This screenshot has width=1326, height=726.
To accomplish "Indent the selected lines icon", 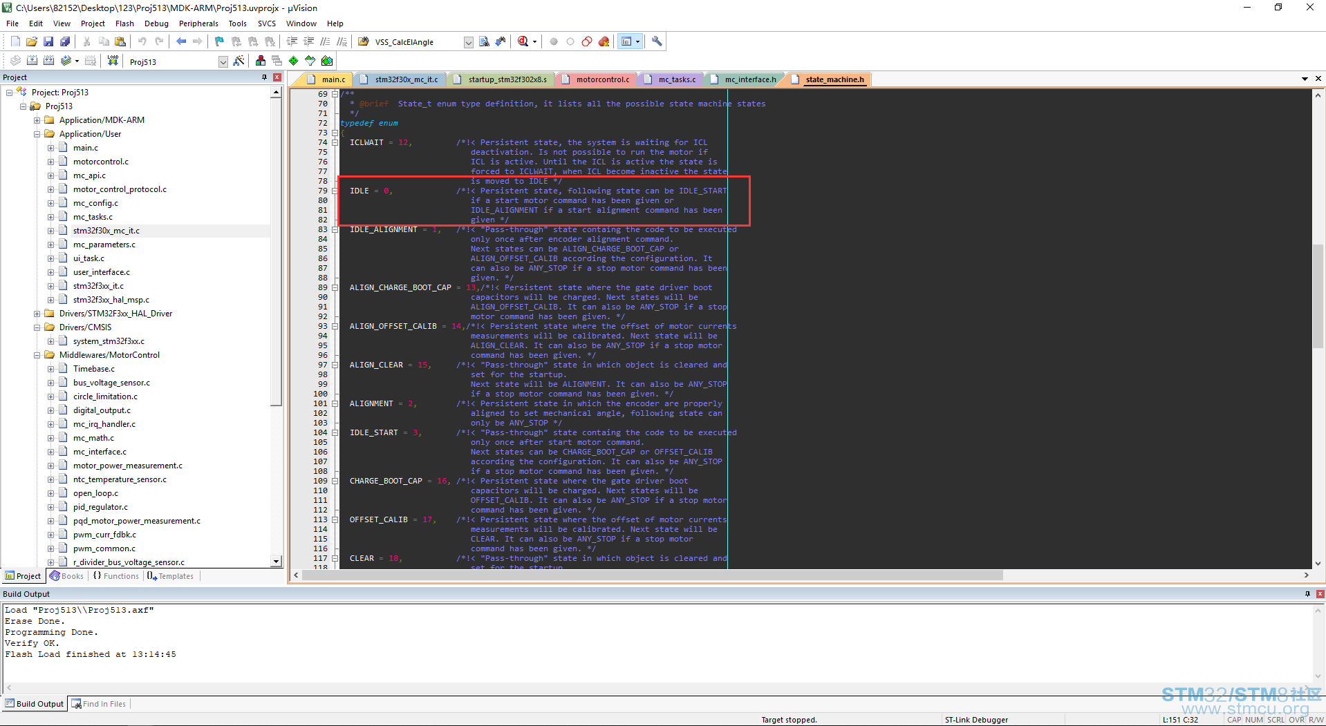I will (x=292, y=41).
